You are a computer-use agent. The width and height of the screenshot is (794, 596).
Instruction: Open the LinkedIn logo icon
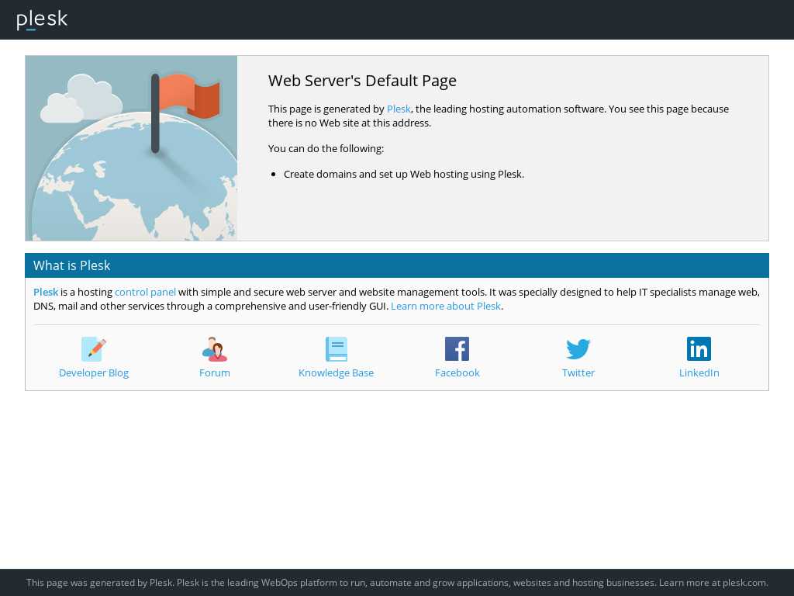pos(699,349)
